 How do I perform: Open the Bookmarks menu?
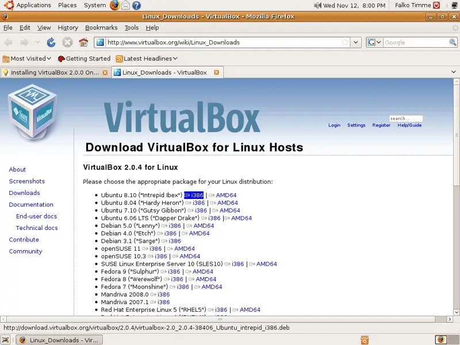pos(101,28)
